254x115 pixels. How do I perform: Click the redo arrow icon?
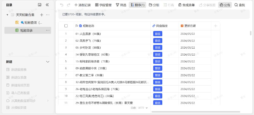tap(69, 5)
